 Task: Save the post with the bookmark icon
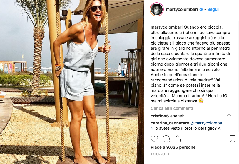tap(232, 139)
